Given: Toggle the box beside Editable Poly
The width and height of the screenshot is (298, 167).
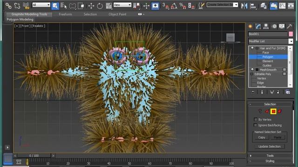Looking at the screenshot, I should 284,74.
